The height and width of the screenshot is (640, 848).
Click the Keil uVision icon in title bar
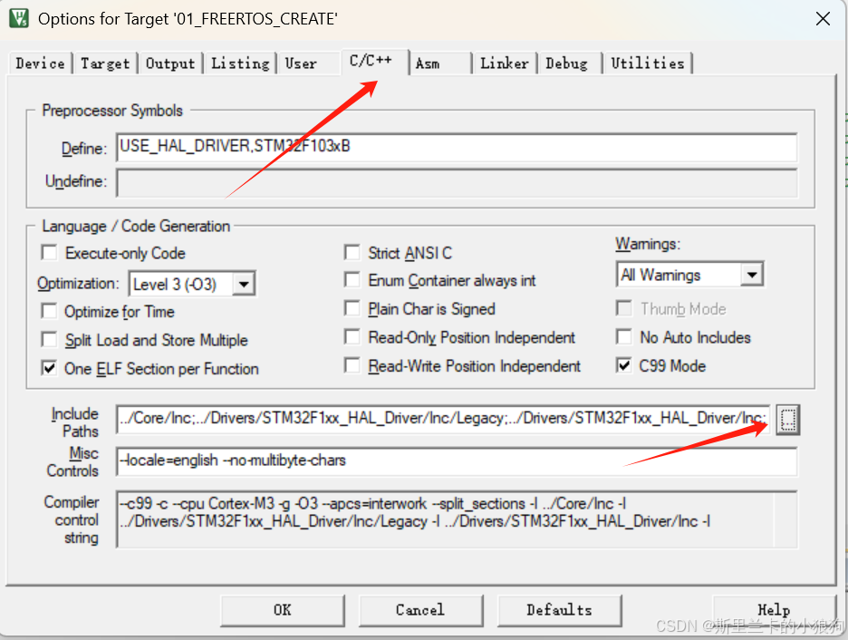[x=19, y=18]
